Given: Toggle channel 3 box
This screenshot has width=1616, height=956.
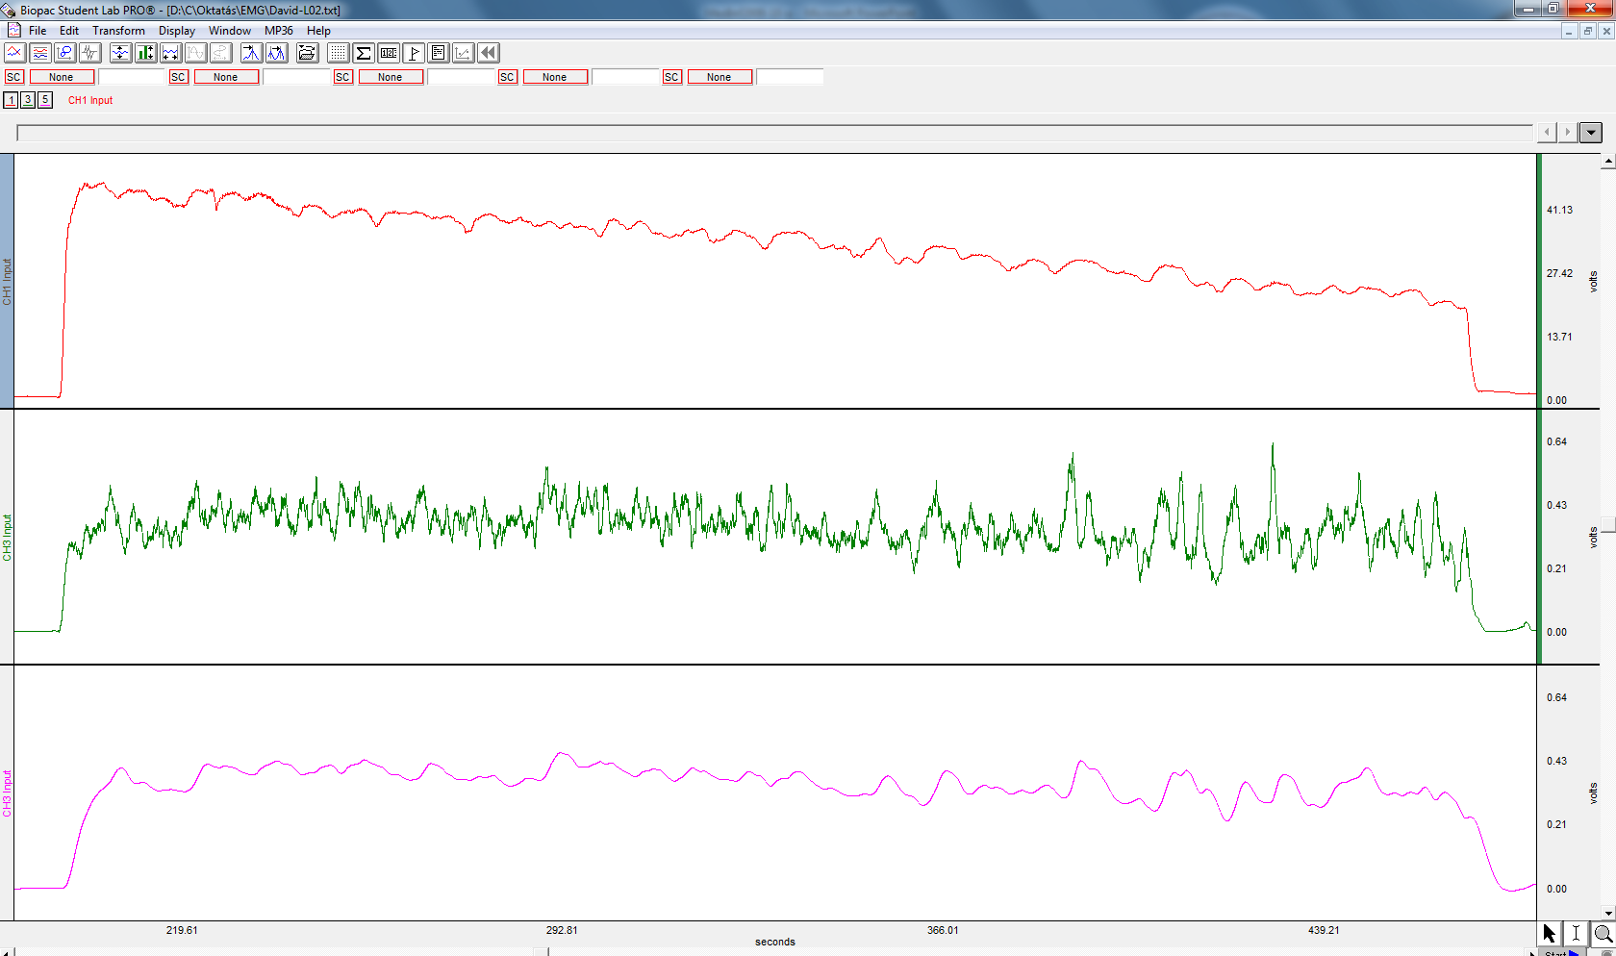Looking at the screenshot, I should pyautogui.click(x=28, y=100).
